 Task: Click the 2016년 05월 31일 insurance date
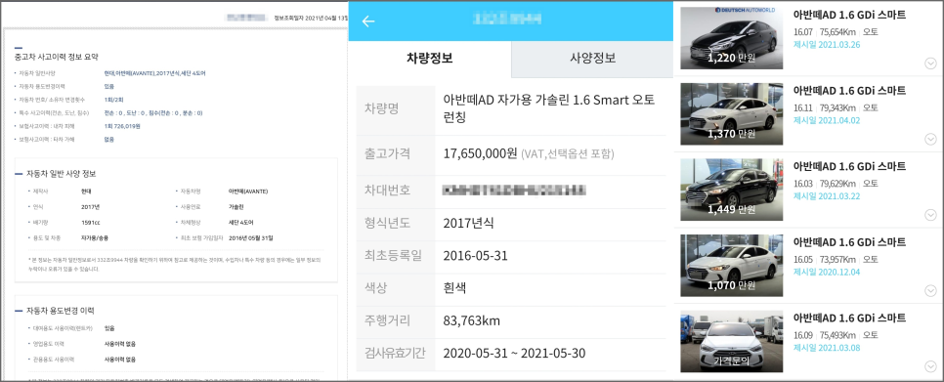pos(251,237)
